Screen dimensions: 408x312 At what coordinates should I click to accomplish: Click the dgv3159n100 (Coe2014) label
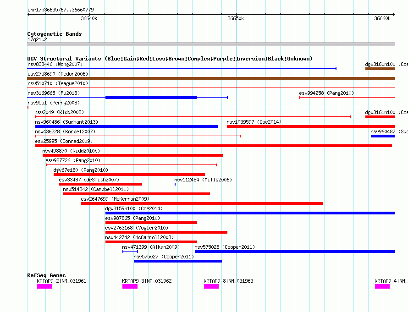[134, 208]
